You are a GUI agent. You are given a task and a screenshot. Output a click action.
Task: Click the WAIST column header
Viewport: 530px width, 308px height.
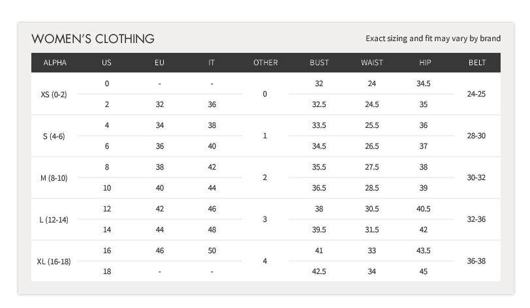pos(372,63)
